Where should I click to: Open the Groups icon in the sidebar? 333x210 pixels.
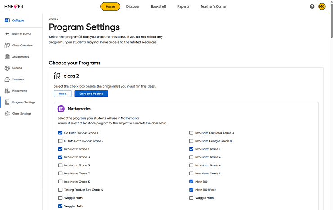coord(7,68)
